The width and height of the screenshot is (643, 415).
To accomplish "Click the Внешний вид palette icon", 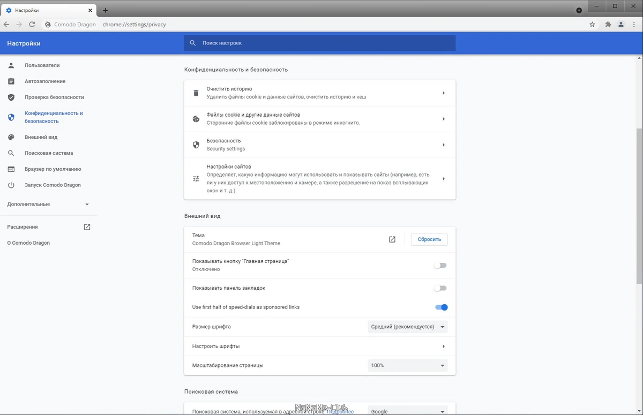I will click(11, 137).
